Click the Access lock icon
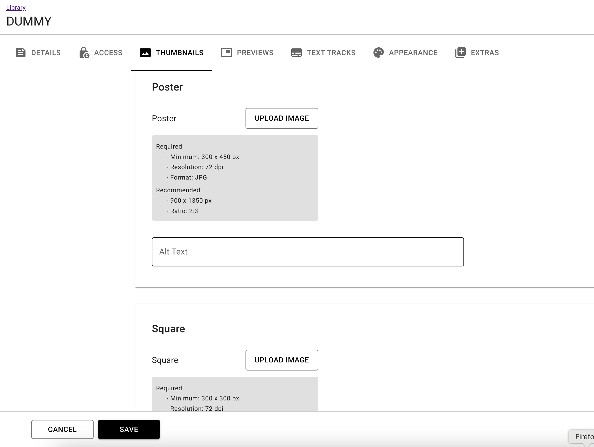Viewport: 594px width, 447px height. point(84,53)
